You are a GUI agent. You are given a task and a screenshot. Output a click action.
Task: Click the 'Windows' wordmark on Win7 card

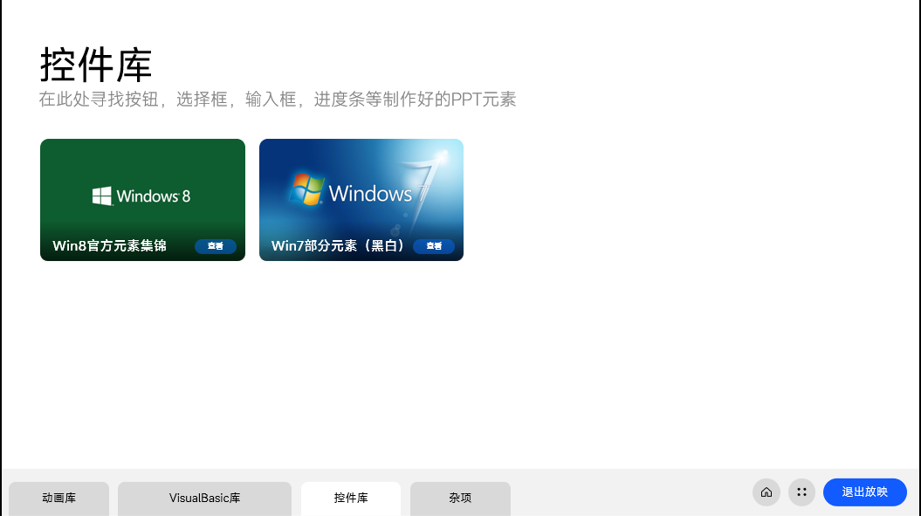coord(370,193)
